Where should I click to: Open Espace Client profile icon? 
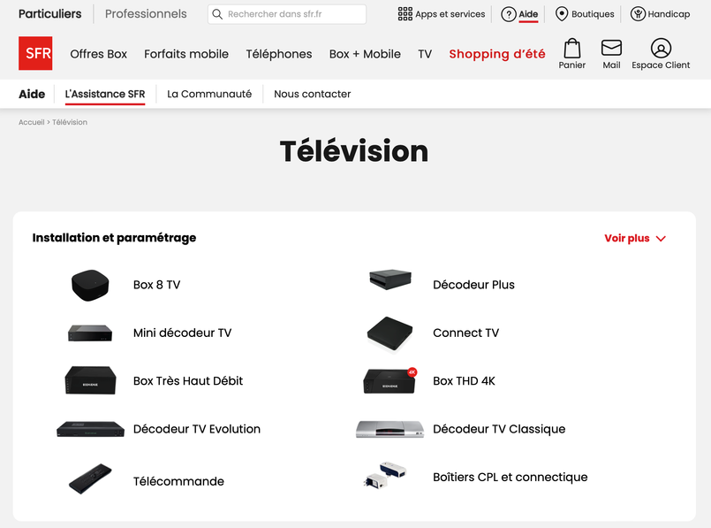[x=661, y=49]
